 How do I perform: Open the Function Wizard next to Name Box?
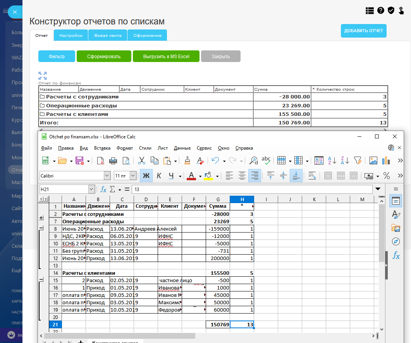click(103, 189)
